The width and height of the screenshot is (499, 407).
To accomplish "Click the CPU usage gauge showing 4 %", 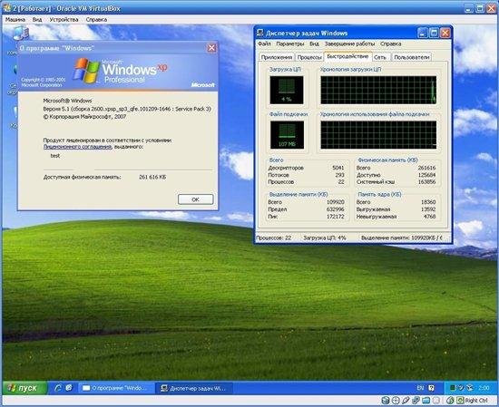I will [287, 90].
